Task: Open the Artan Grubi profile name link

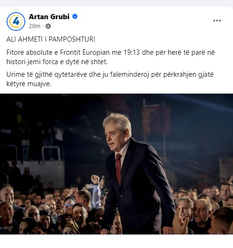Action: [49, 16]
